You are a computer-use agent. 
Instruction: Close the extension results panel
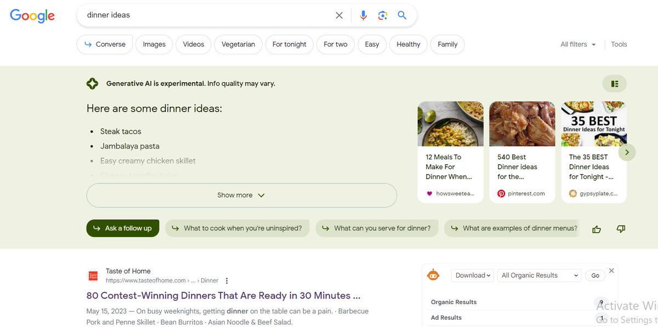pyautogui.click(x=611, y=271)
